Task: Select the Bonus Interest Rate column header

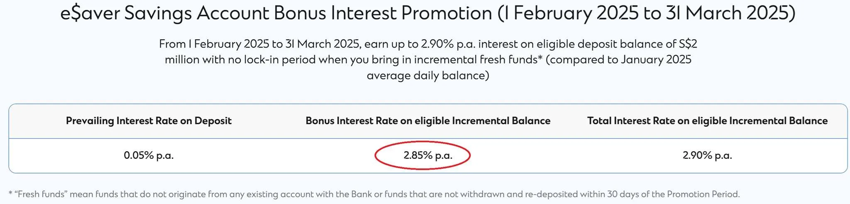Action: tap(428, 121)
